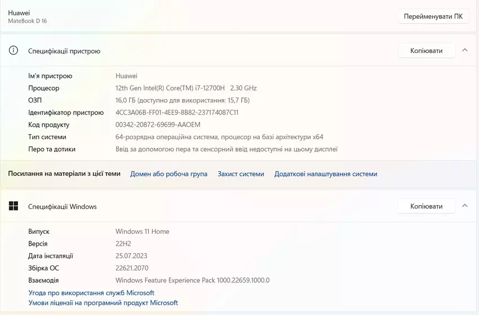Open the Захист системи link
This screenshot has height=315, width=479.
[241, 174]
